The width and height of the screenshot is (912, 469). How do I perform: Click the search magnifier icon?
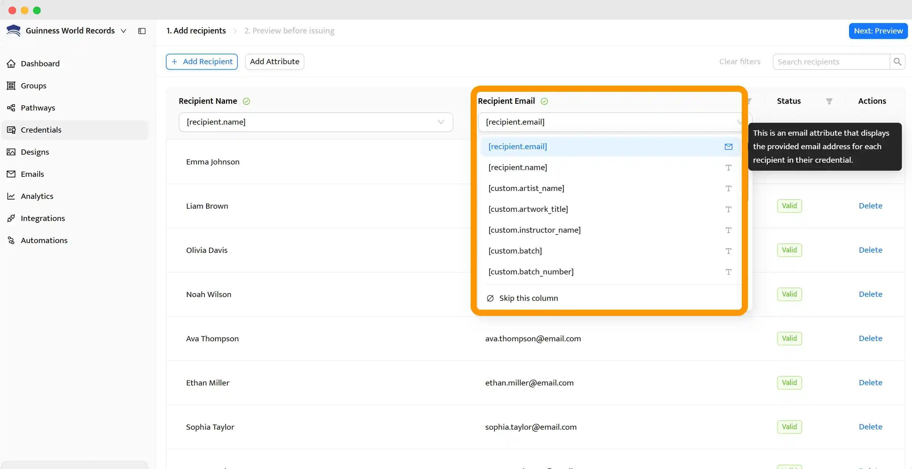[898, 61]
